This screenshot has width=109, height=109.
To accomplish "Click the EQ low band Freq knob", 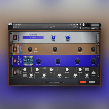I will tap(31, 75).
